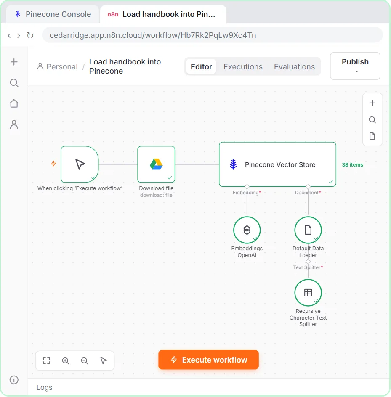Click Execute workflow button
This screenshot has width=391, height=397.
209,360
